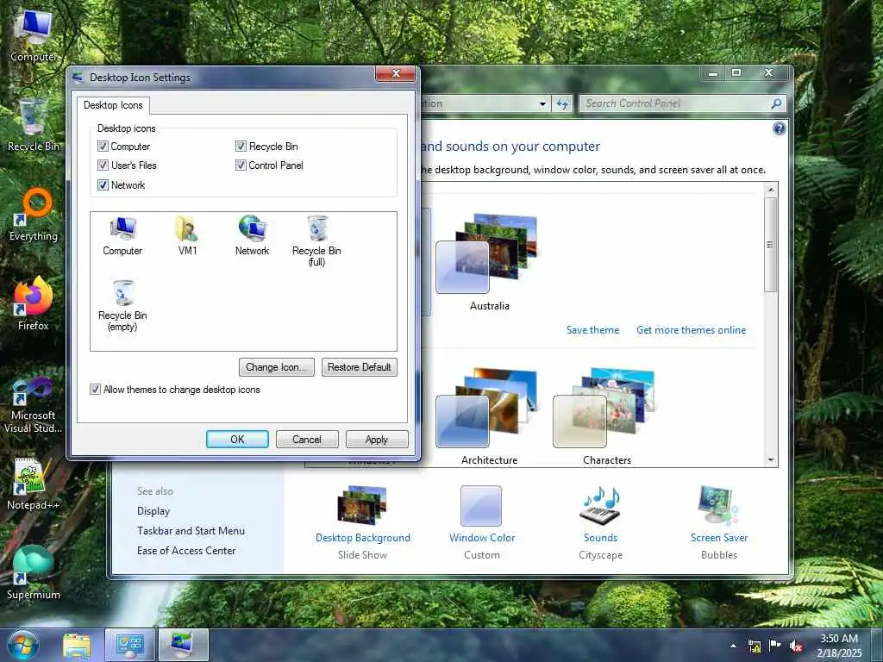This screenshot has width=883, height=662.
Task: Select the Network icon in the preview list
Action: point(252,236)
